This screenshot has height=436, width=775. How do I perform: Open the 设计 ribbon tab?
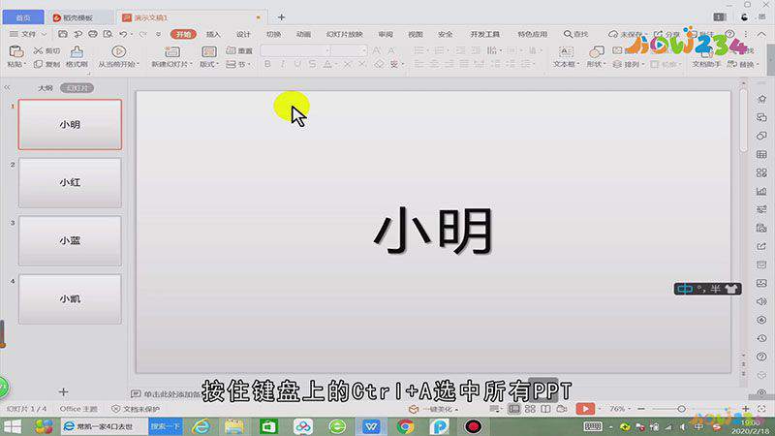pyautogui.click(x=243, y=34)
